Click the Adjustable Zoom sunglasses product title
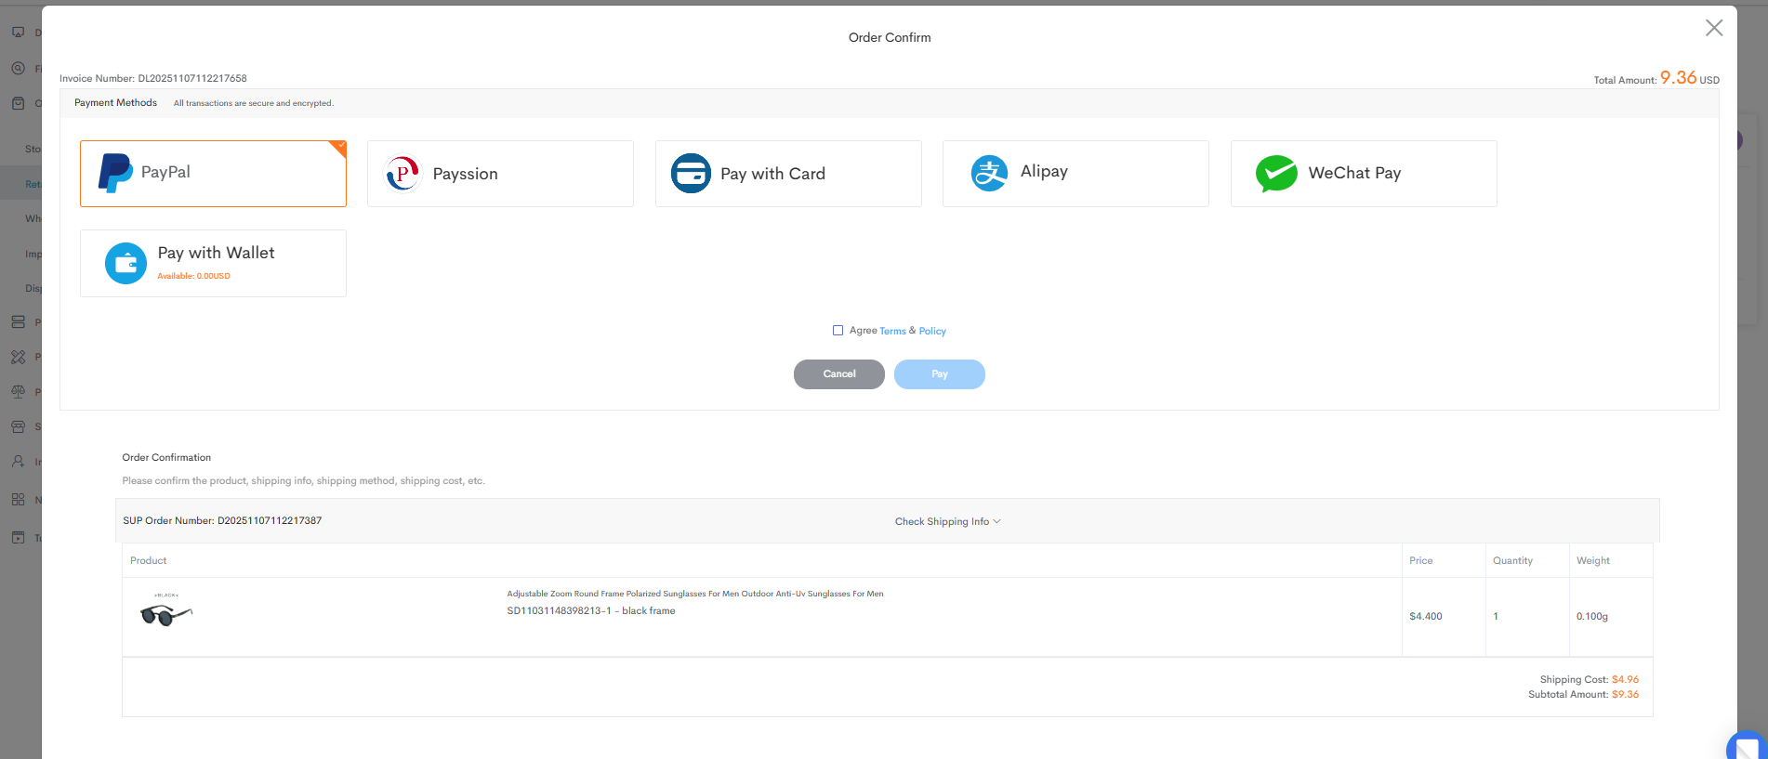 tap(694, 594)
